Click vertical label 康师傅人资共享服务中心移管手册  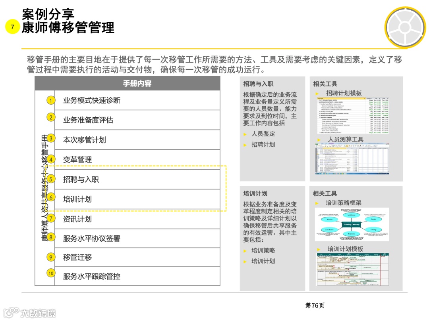point(45,188)
